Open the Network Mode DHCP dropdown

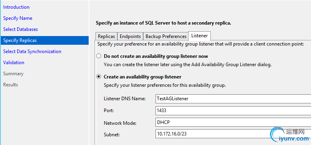point(233,122)
